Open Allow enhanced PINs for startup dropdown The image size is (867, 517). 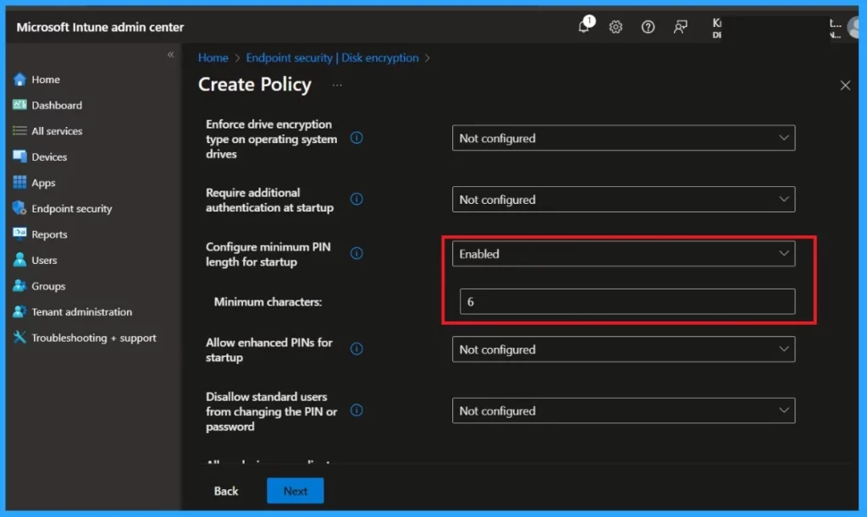[x=623, y=349]
